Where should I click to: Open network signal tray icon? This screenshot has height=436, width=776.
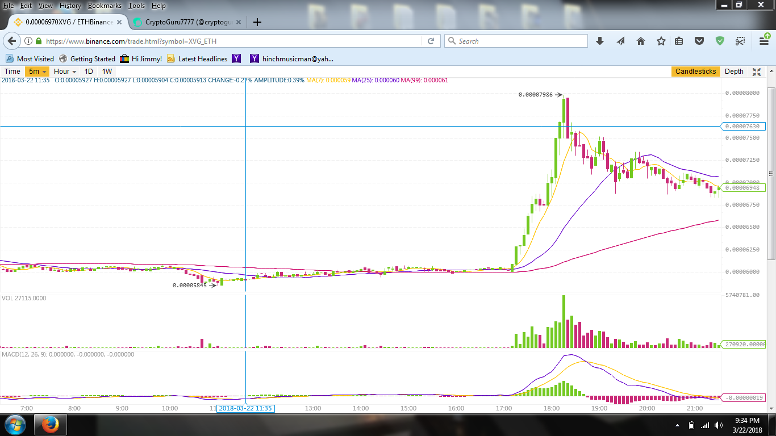click(x=705, y=425)
